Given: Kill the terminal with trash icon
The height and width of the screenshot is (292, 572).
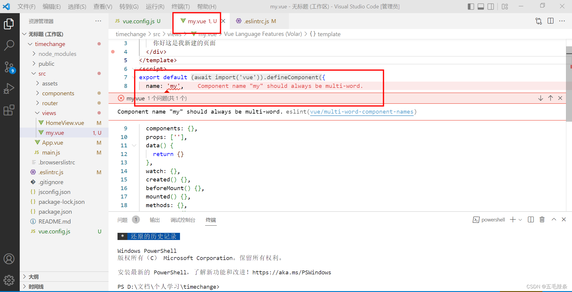Looking at the screenshot, I should point(542,219).
